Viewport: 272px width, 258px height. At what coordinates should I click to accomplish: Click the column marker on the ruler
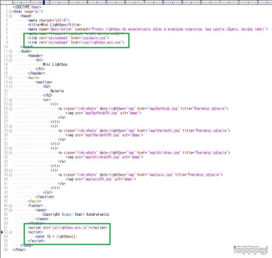coord(44,2)
